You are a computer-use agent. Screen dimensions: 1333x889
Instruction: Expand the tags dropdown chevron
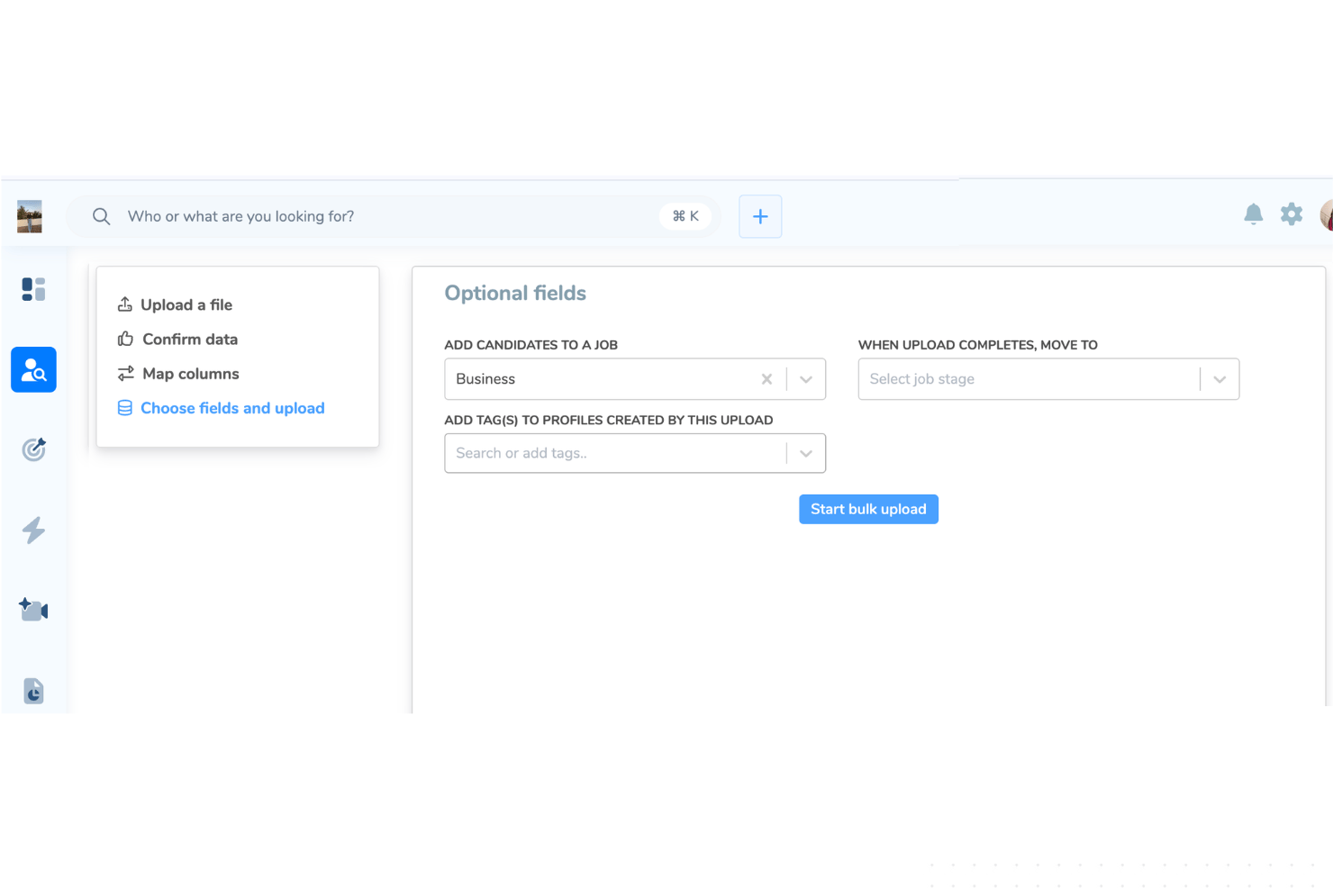point(806,453)
